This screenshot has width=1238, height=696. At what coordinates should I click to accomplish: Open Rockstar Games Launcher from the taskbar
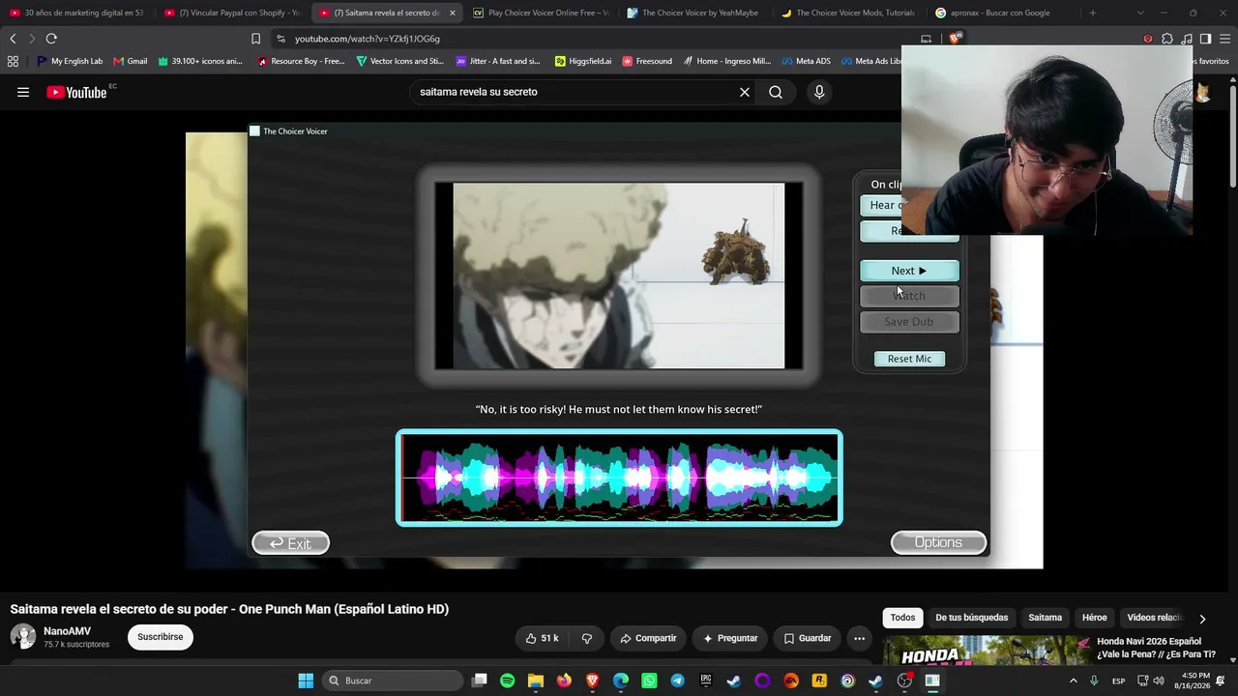pos(819,681)
